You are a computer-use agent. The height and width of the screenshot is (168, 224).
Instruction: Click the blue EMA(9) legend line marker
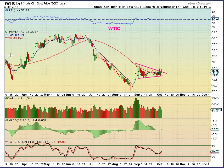coord(7,35)
